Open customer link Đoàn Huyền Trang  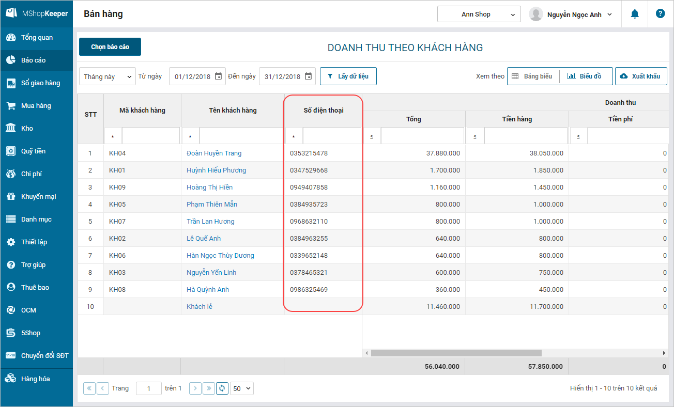pos(214,153)
